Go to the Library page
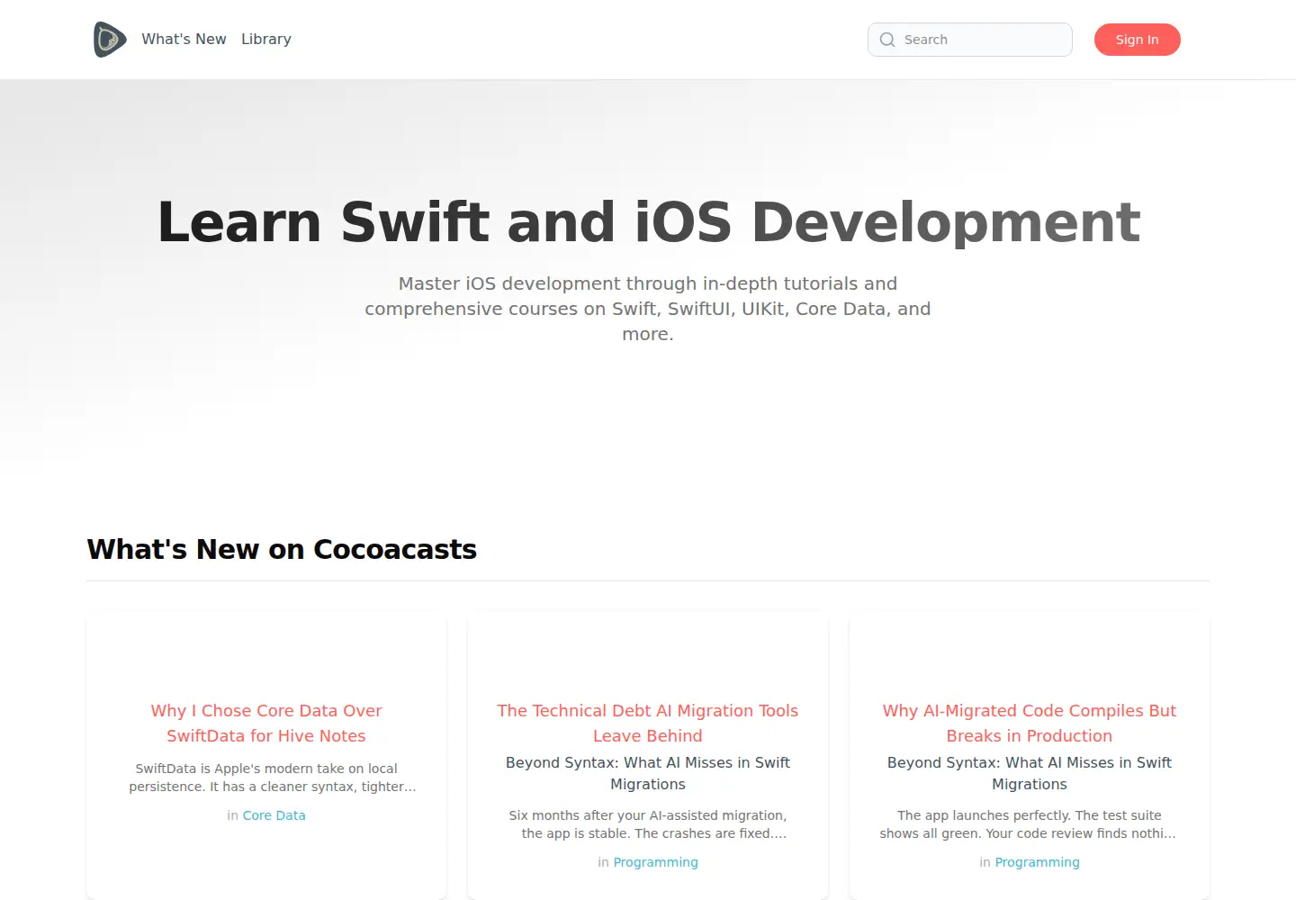The image size is (1296, 900). (x=266, y=40)
